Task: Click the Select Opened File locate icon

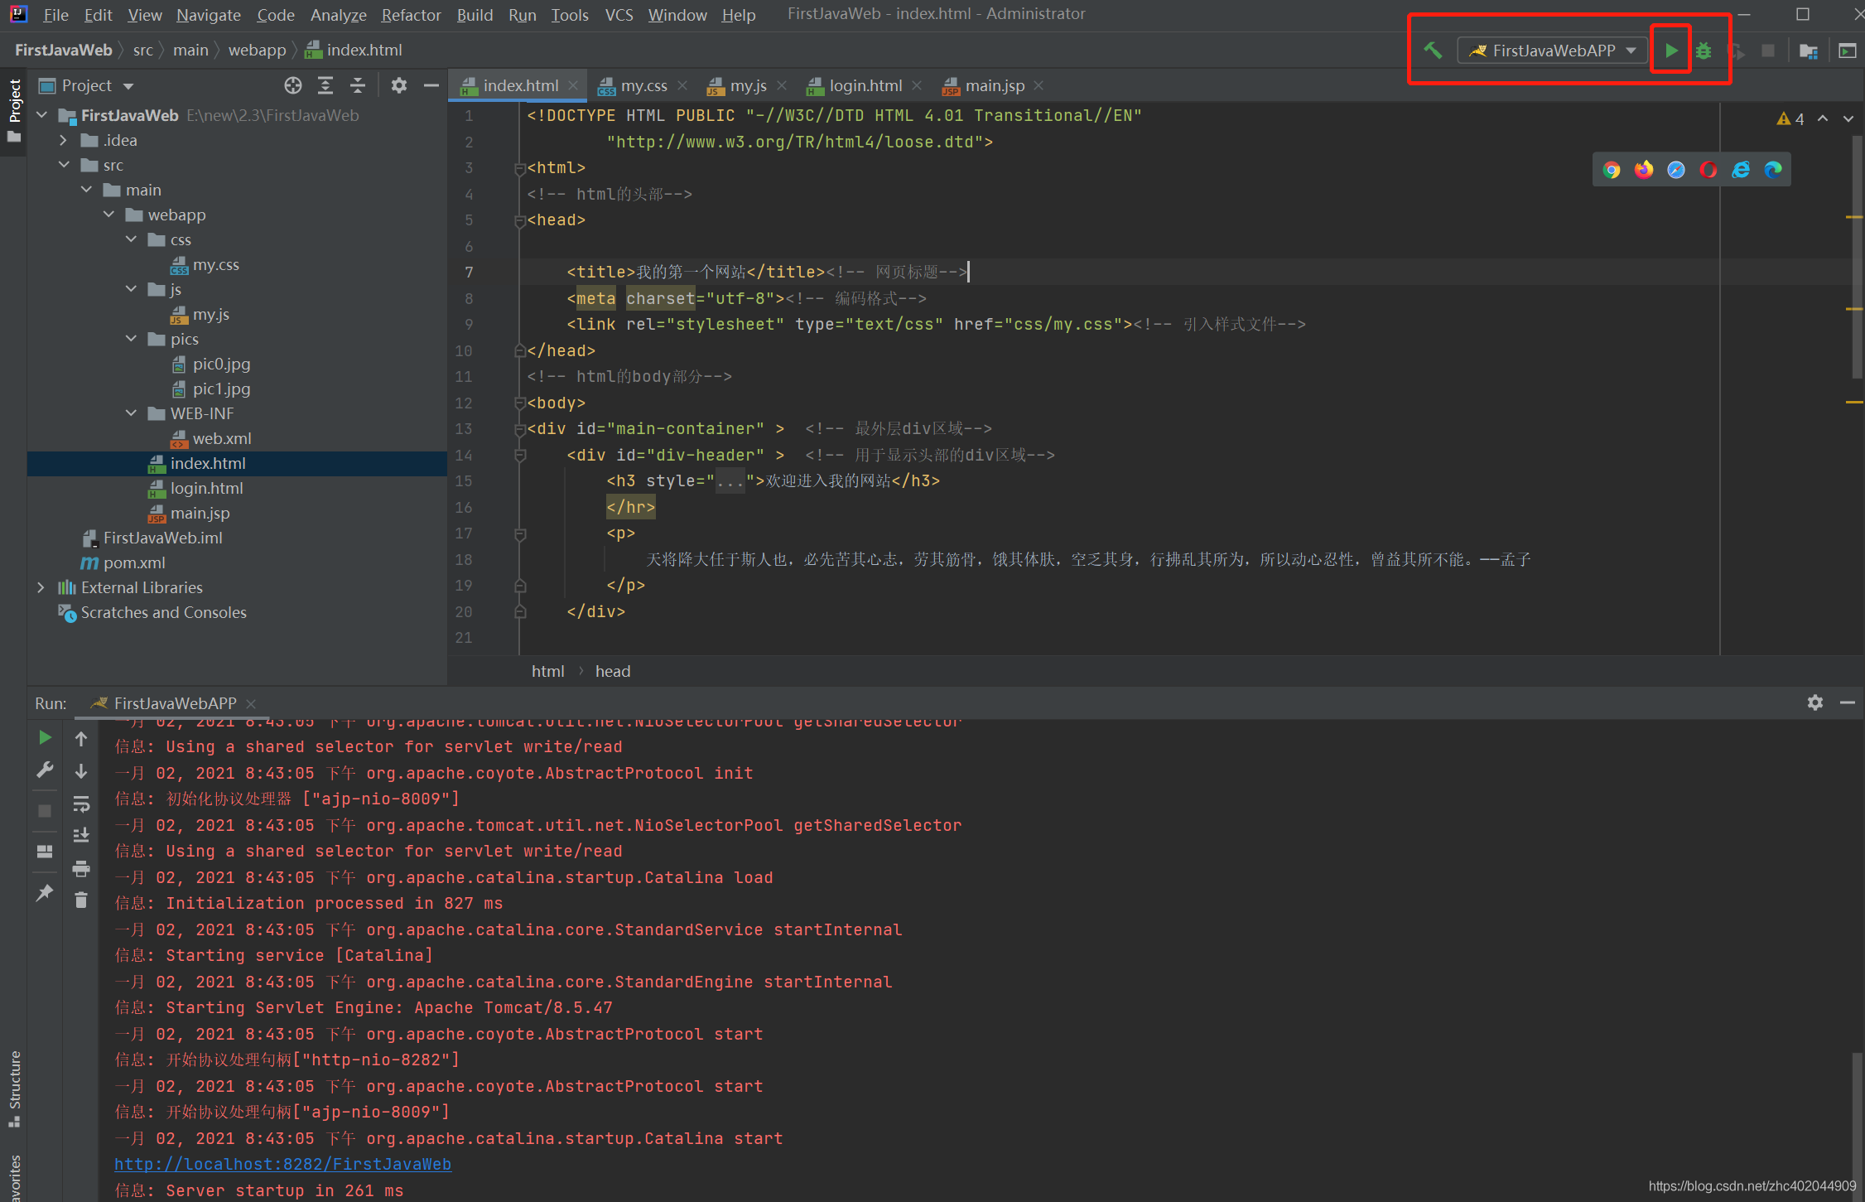Action: 293,85
